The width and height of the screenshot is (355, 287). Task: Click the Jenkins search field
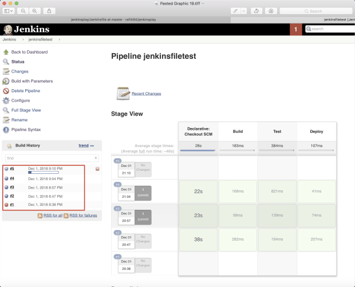(x=330, y=29)
